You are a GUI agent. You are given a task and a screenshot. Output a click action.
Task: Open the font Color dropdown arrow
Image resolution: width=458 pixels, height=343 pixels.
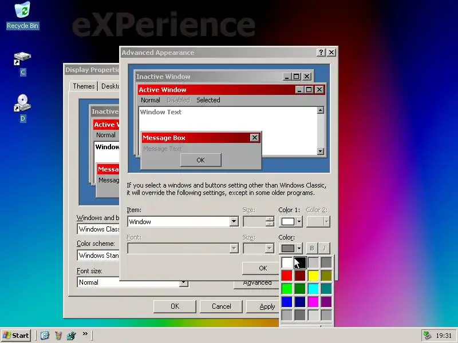pyautogui.click(x=299, y=249)
